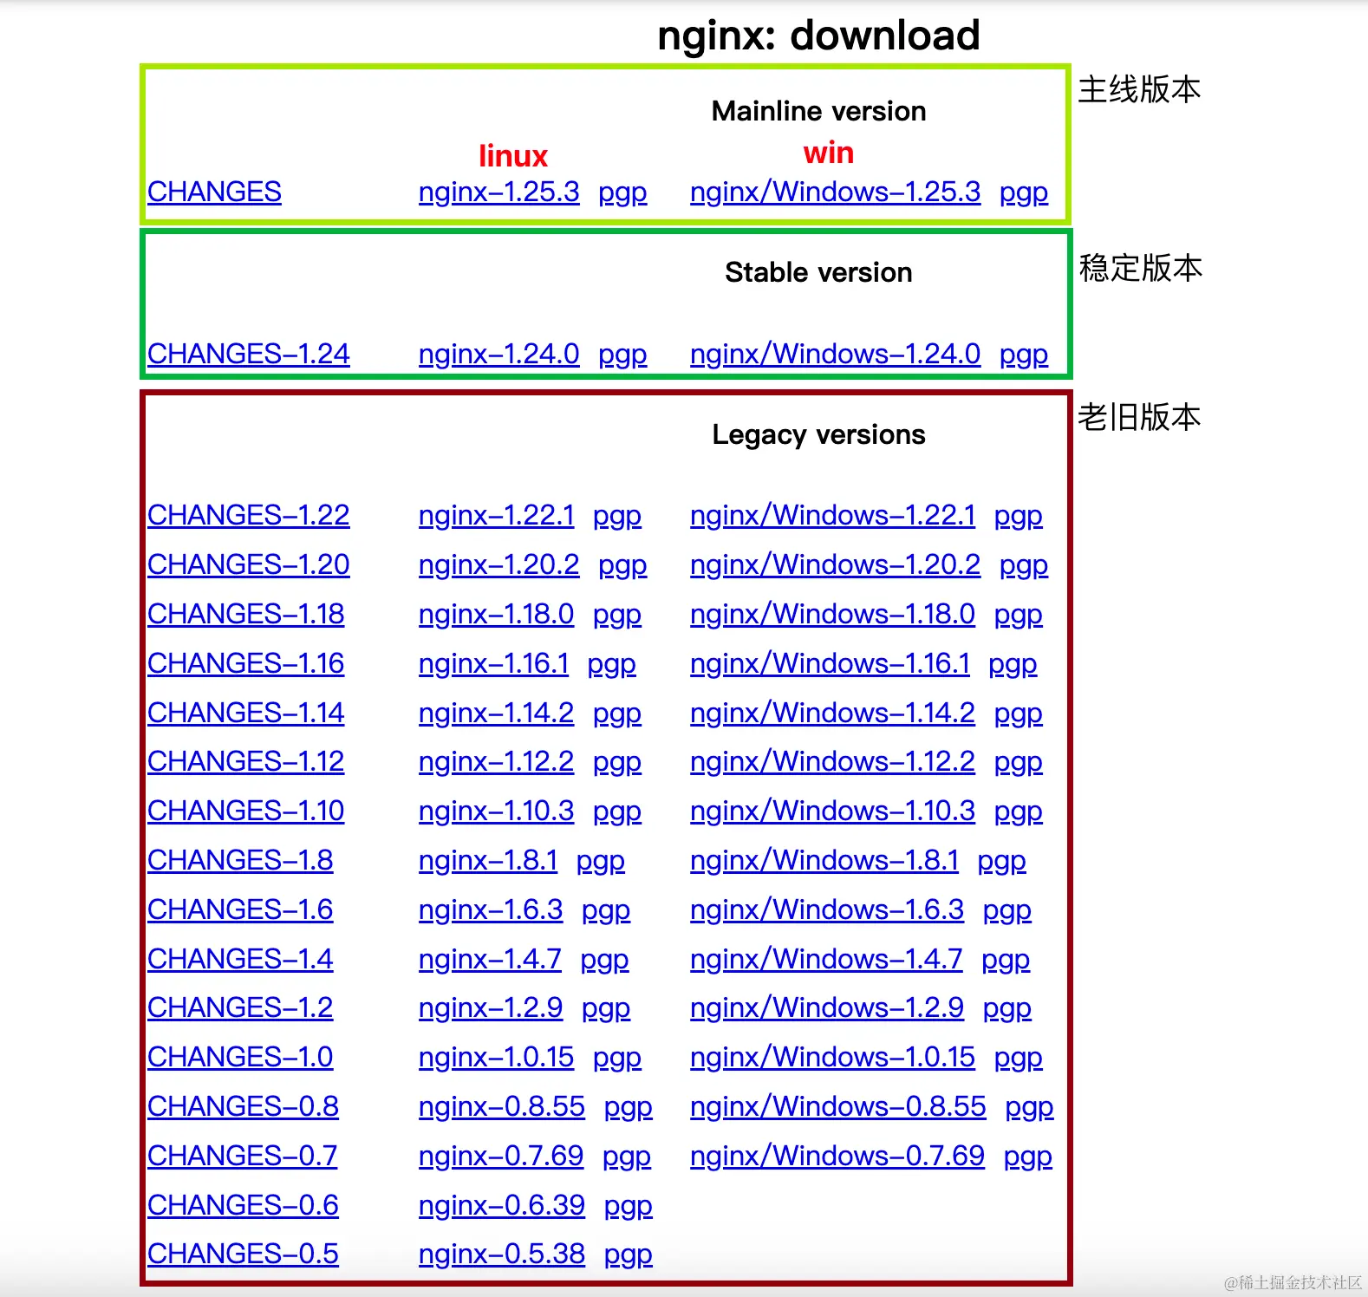Download nginx/Windows-1.16.1
Image resolution: width=1368 pixels, height=1297 pixels.
click(830, 663)
